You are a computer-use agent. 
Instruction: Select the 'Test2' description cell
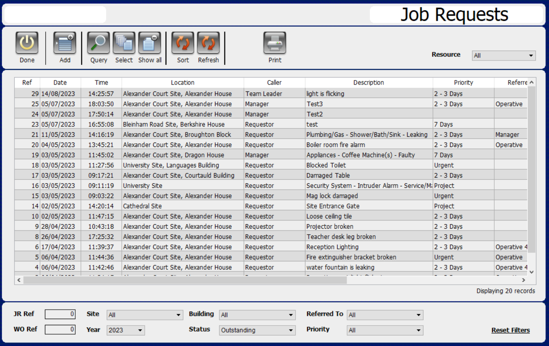(369, 114)
